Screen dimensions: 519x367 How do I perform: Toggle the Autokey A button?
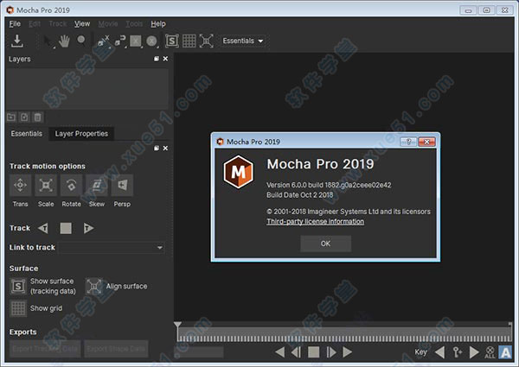505,352
